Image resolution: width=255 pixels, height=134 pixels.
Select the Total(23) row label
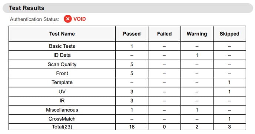62,127
